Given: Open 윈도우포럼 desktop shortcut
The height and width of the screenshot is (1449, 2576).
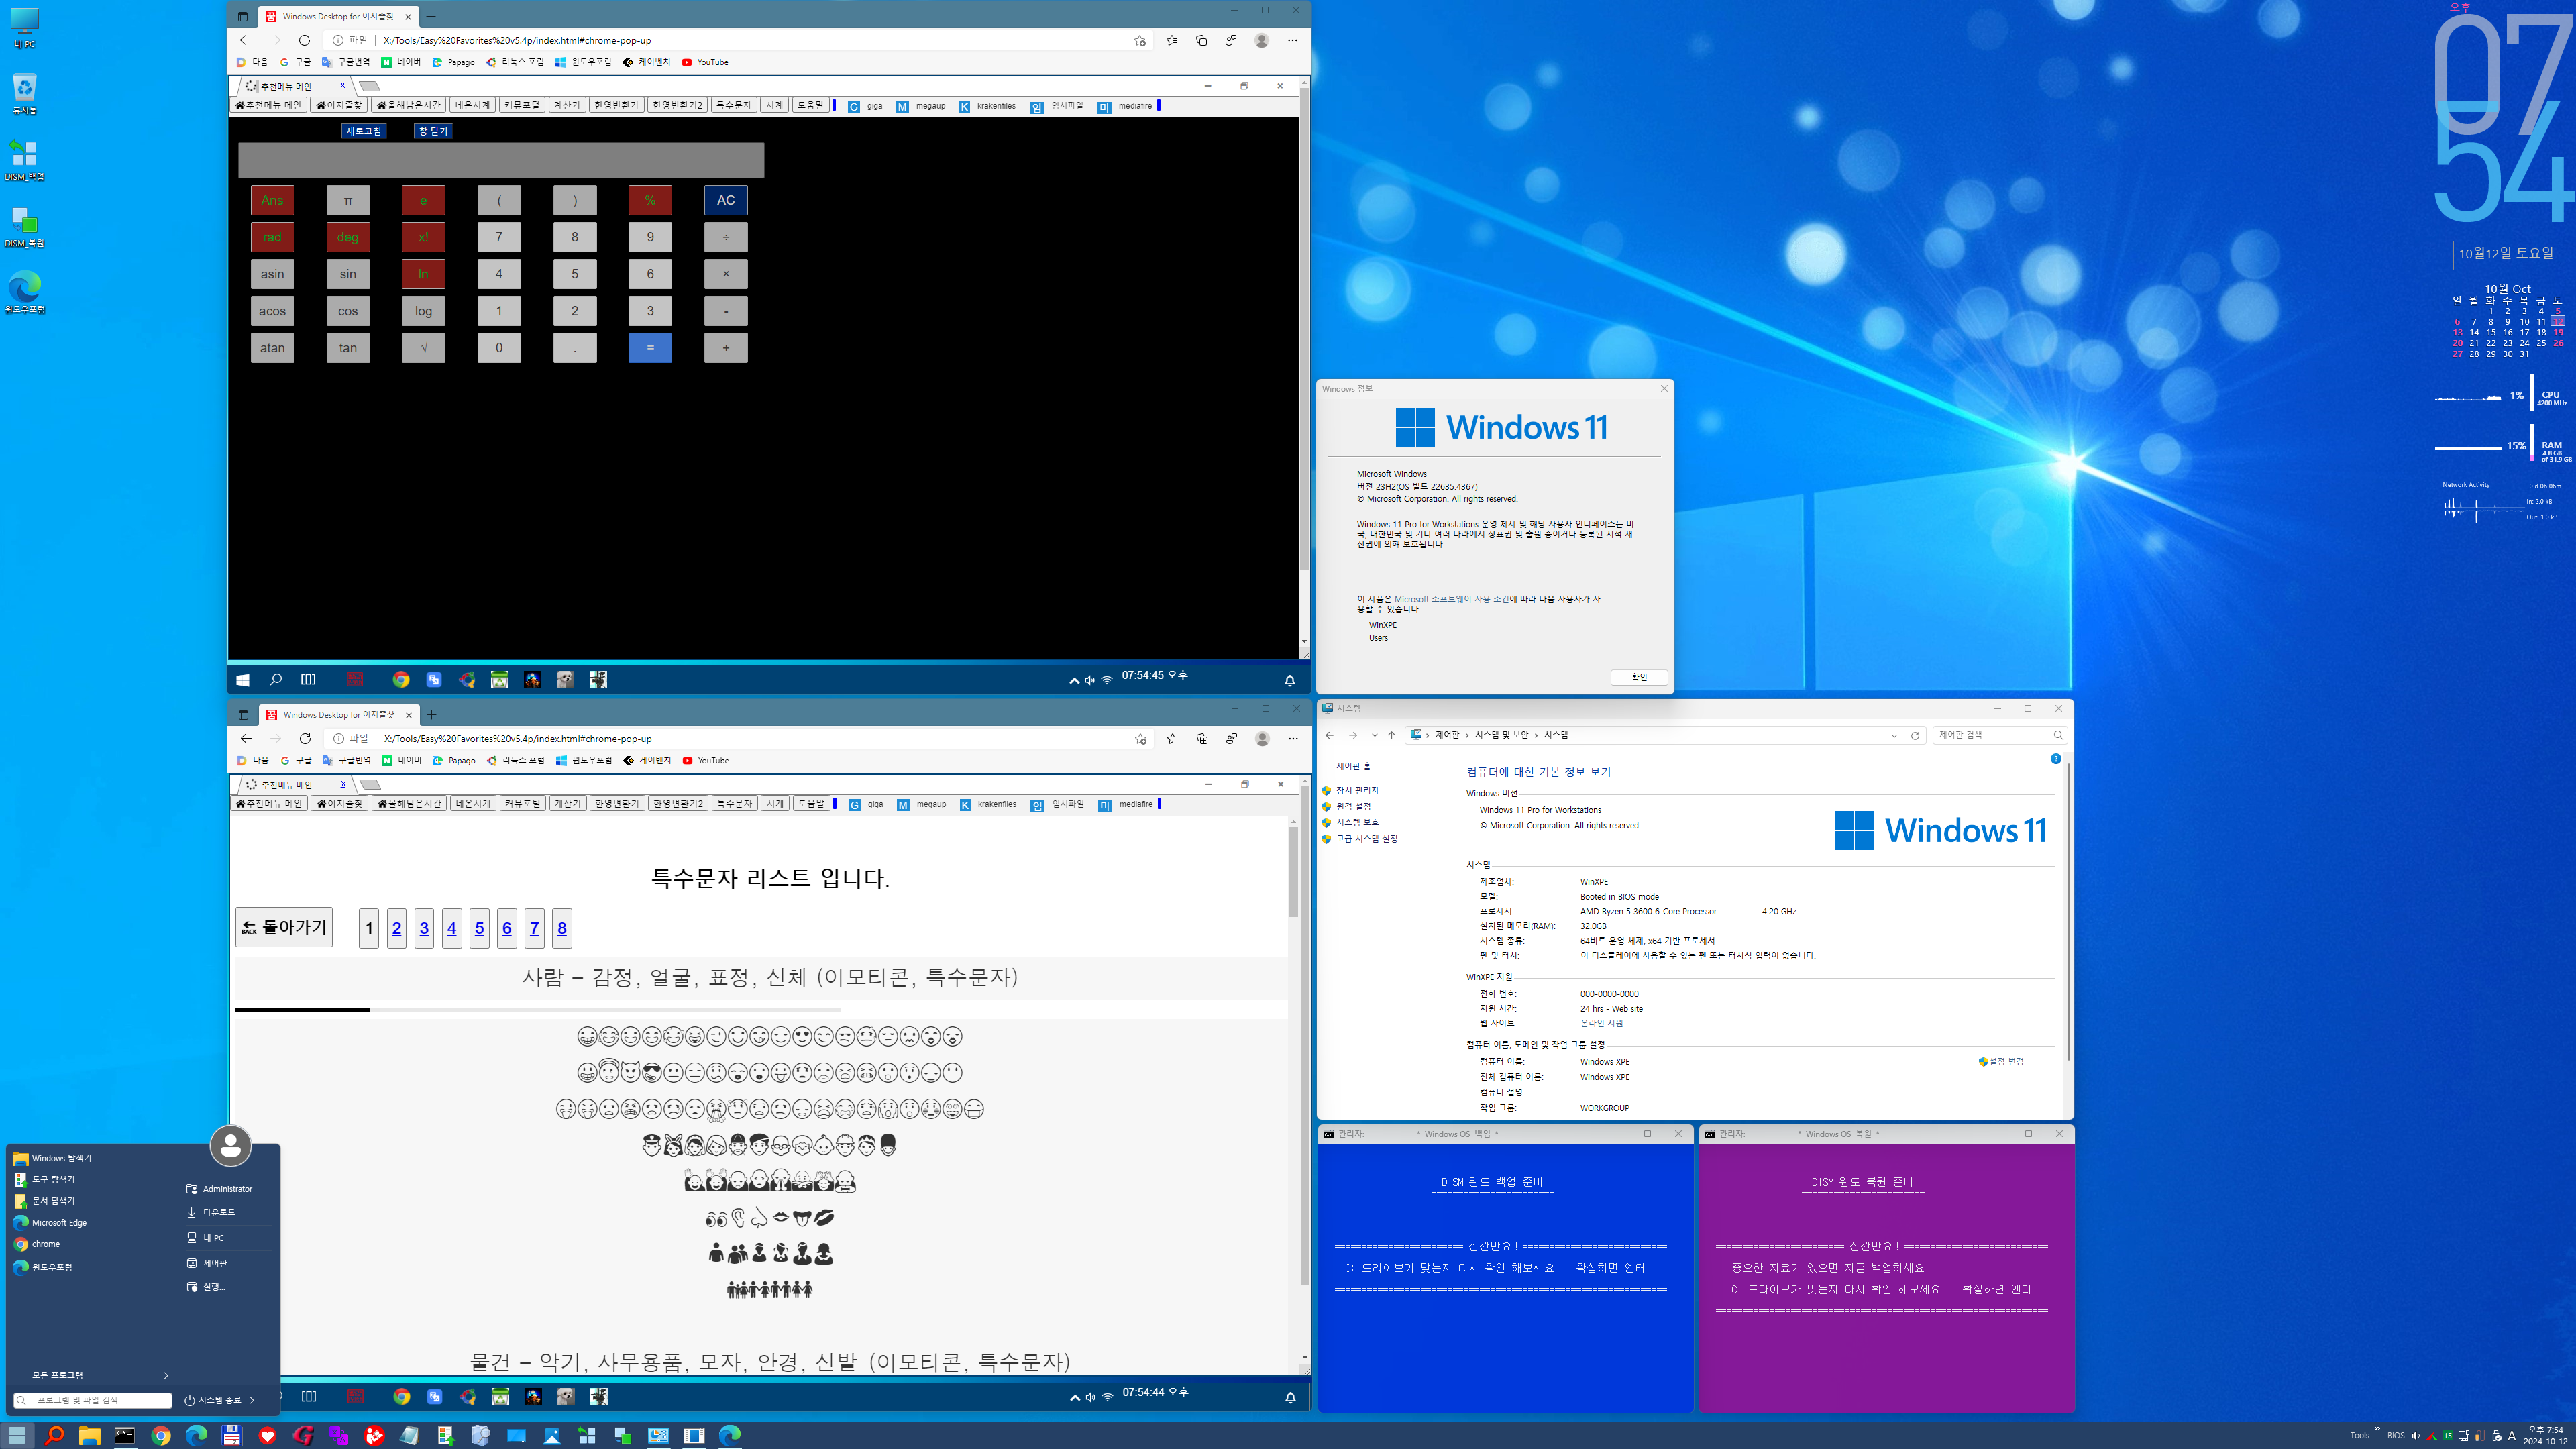Looking at the screenshot, I should [24, 293].
